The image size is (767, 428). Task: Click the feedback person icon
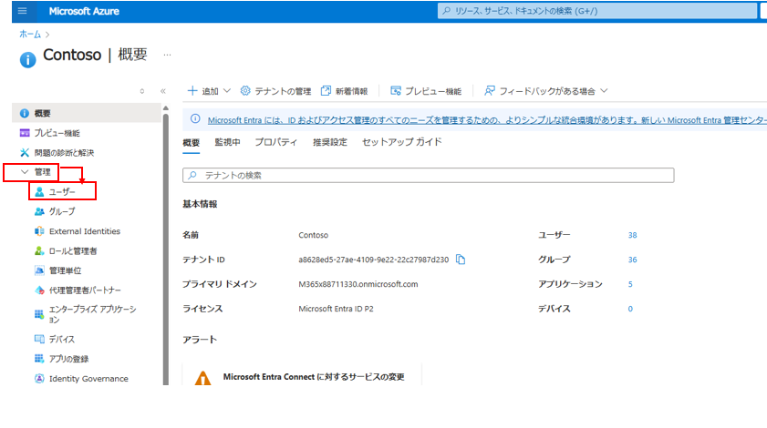(x=489, y=91)
